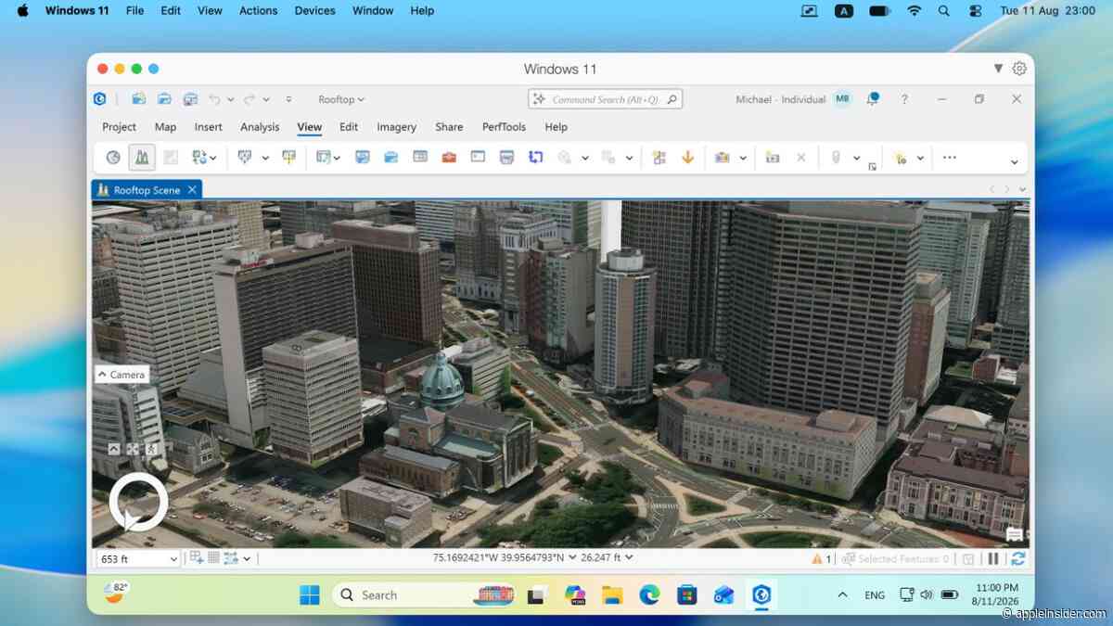Toggle navigator full extent arrows button

tap(133, 449)
